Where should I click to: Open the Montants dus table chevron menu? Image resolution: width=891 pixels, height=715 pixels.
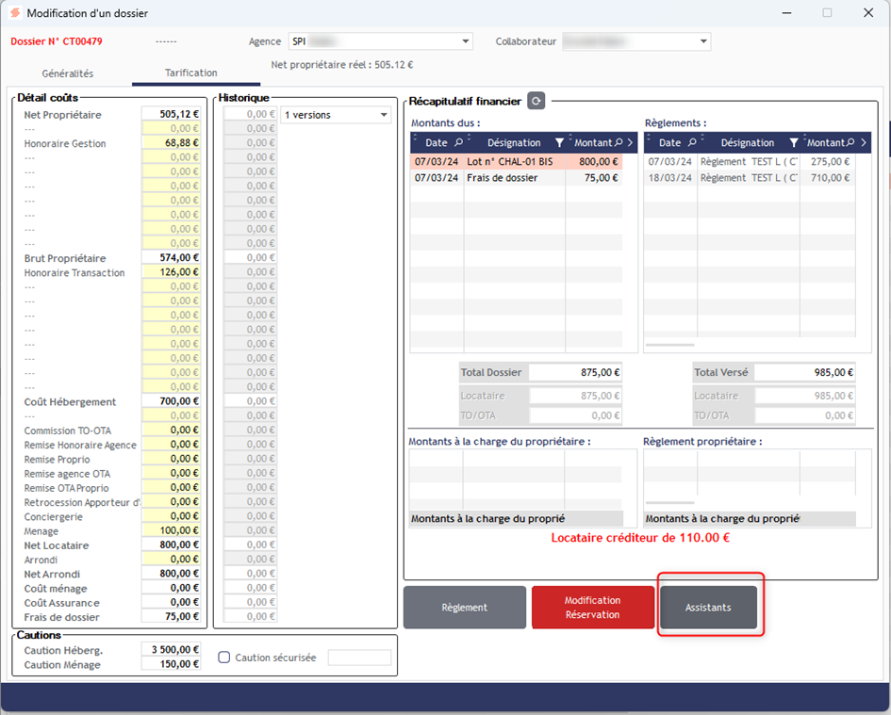pyautogui.click(x=630, y=142)
